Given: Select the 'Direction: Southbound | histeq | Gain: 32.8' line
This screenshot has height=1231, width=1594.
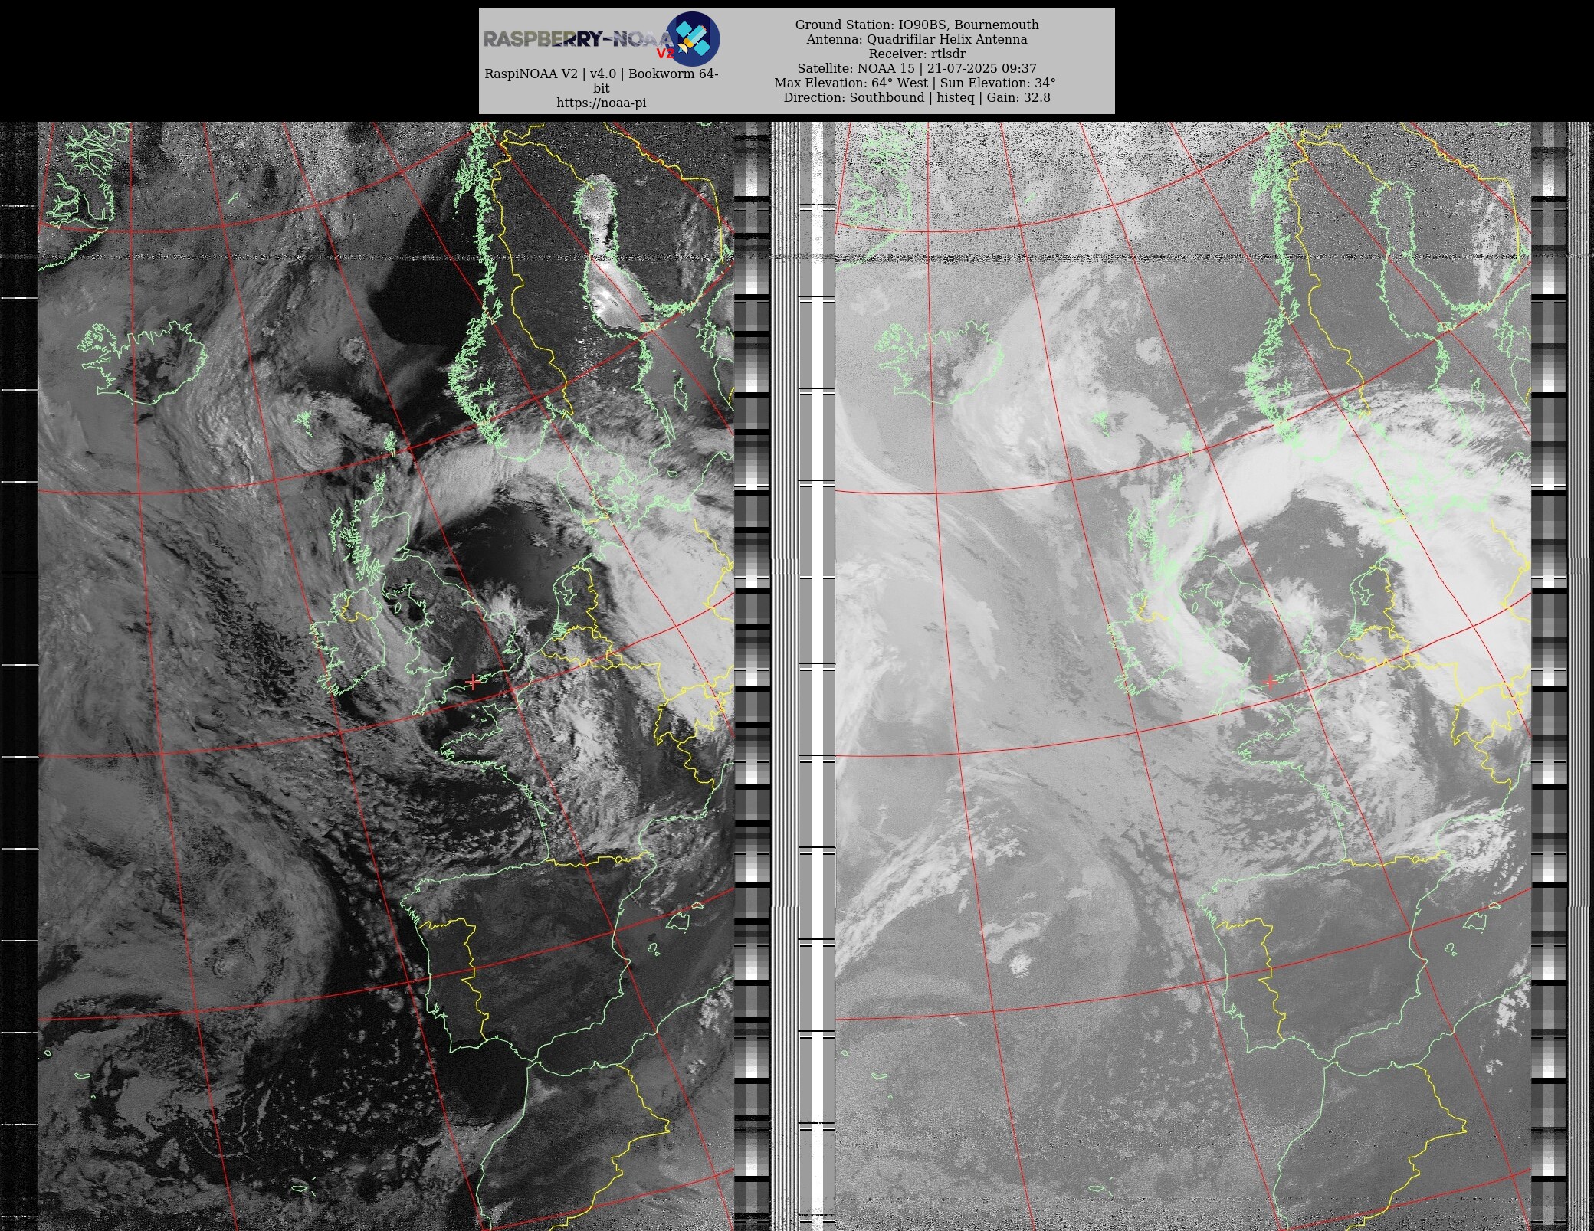Looking at the screenshot, I should coord(917,97).
